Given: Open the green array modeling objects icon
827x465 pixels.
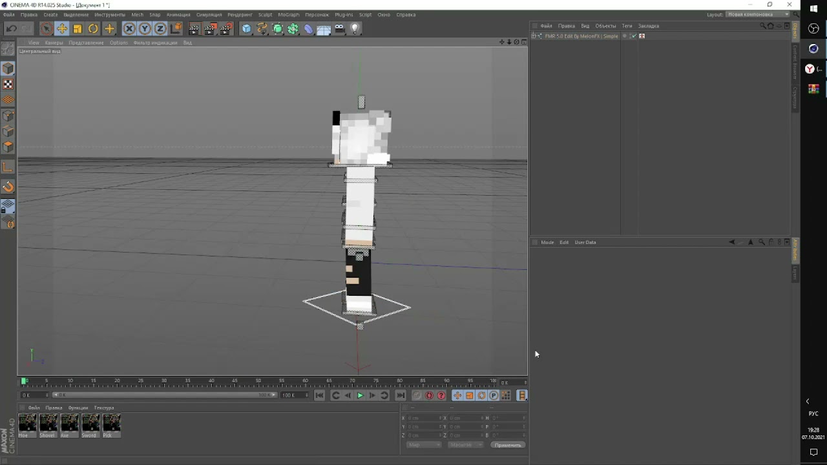Looking at the screenshot, I should coord(293,28).
